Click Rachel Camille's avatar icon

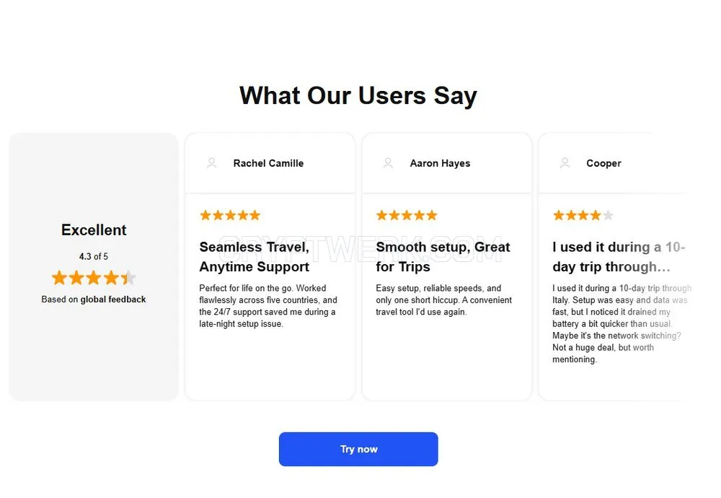(211, 163)
